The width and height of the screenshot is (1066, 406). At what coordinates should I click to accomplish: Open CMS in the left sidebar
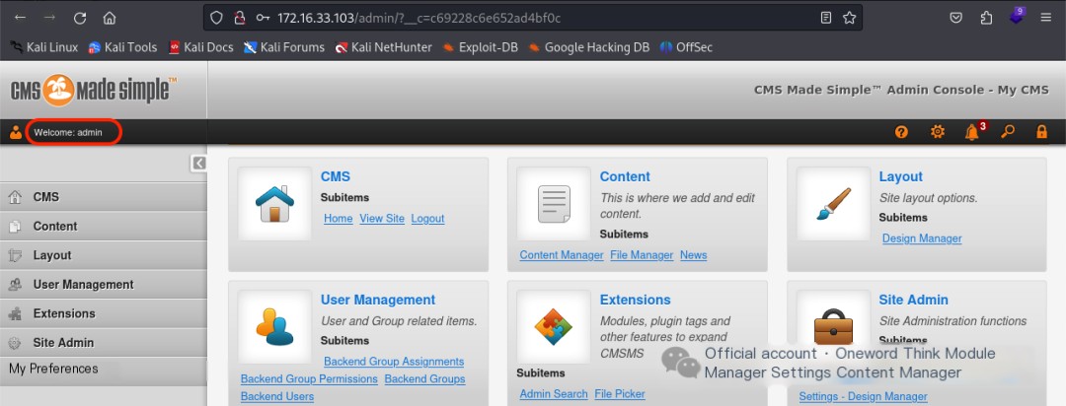pos(104,197)
